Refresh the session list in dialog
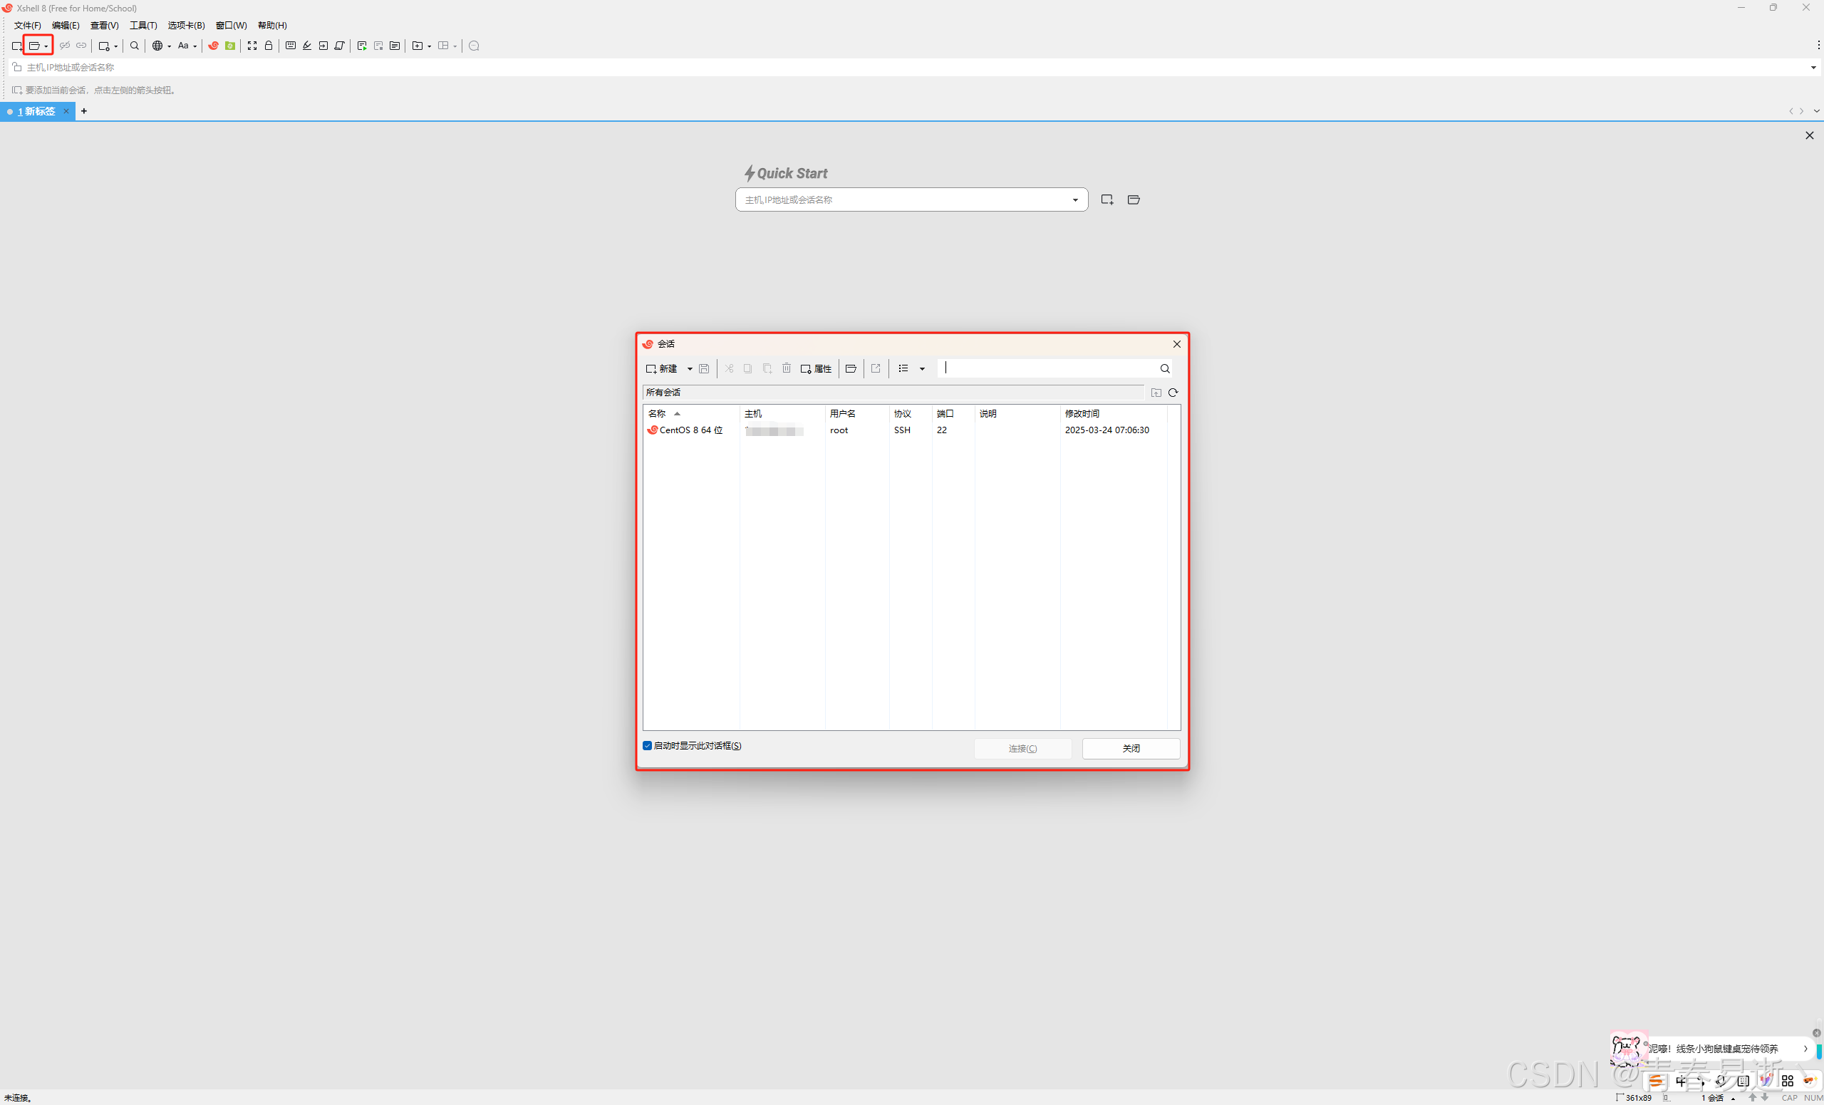The height and width of the screenshot is (1105, 1824). coord(1173,393)
